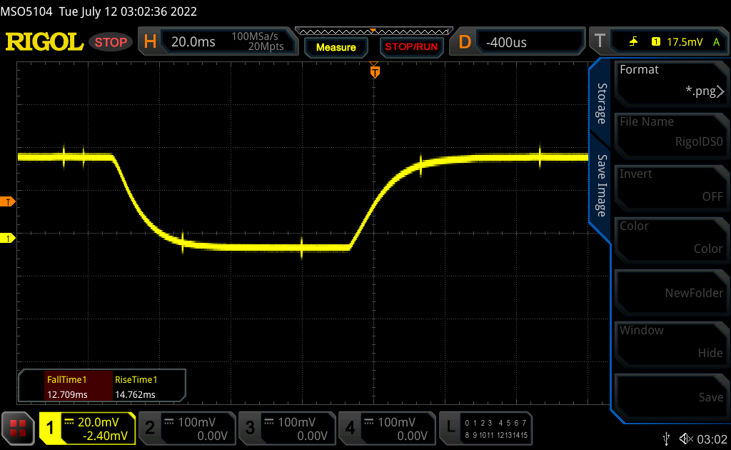Click the FallTime1 measurement readout

click(66, 386)
